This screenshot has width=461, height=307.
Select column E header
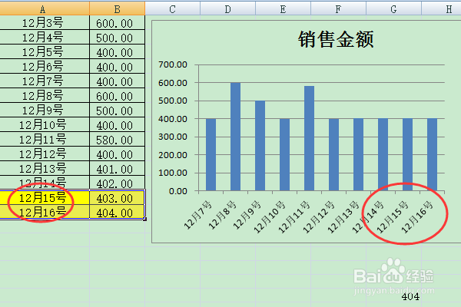pos(283,8)
